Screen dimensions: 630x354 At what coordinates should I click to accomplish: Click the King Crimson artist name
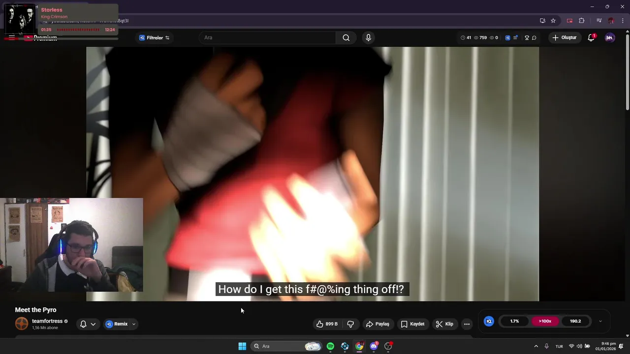(54, 17)
